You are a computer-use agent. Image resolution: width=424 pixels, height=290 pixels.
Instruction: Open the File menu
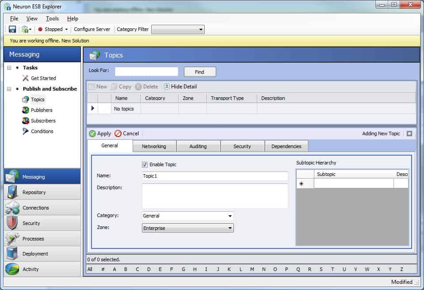pyautogui.click(x=14, y=19)
